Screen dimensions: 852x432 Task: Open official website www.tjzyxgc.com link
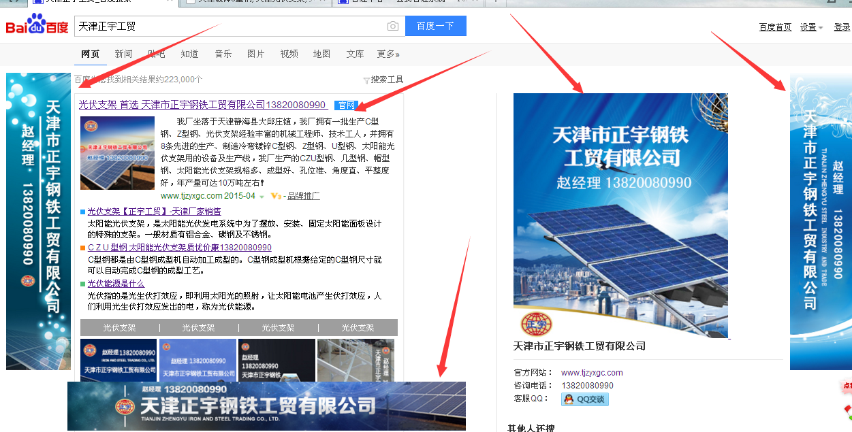592,373
